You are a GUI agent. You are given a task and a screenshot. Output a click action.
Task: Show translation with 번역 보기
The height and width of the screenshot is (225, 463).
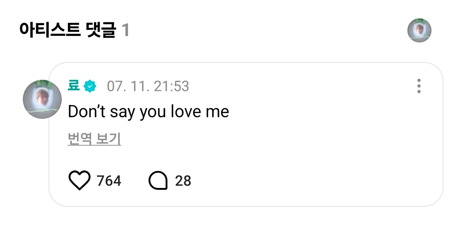tap(95, 139)
